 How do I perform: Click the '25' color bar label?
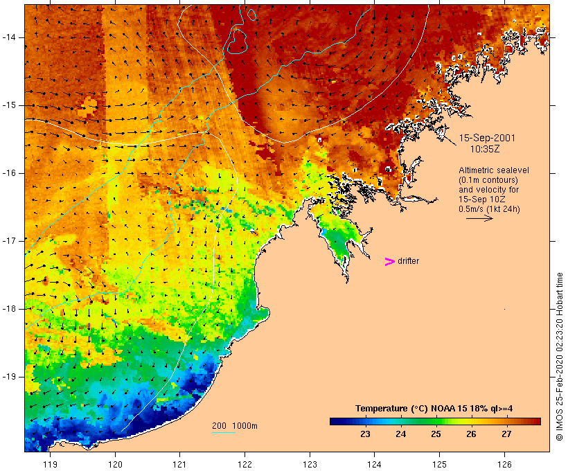click(436, 434)
